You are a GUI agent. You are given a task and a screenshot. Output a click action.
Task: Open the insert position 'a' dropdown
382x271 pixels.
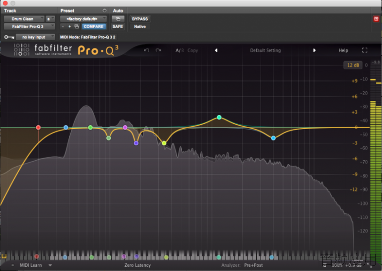(50, 19)
